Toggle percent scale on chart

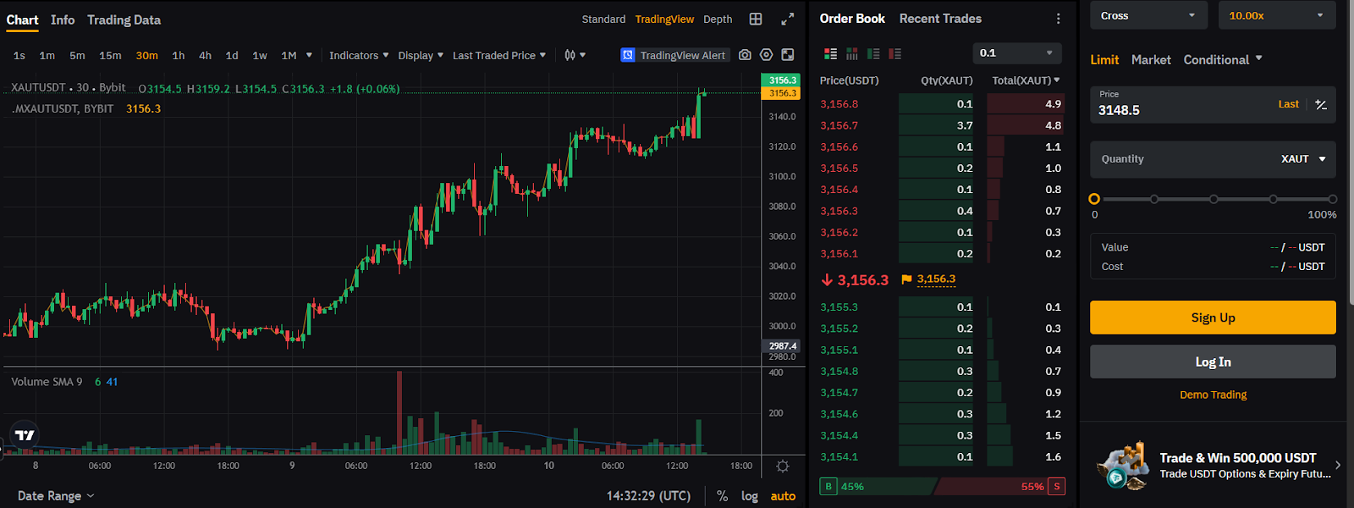[722, 496]
